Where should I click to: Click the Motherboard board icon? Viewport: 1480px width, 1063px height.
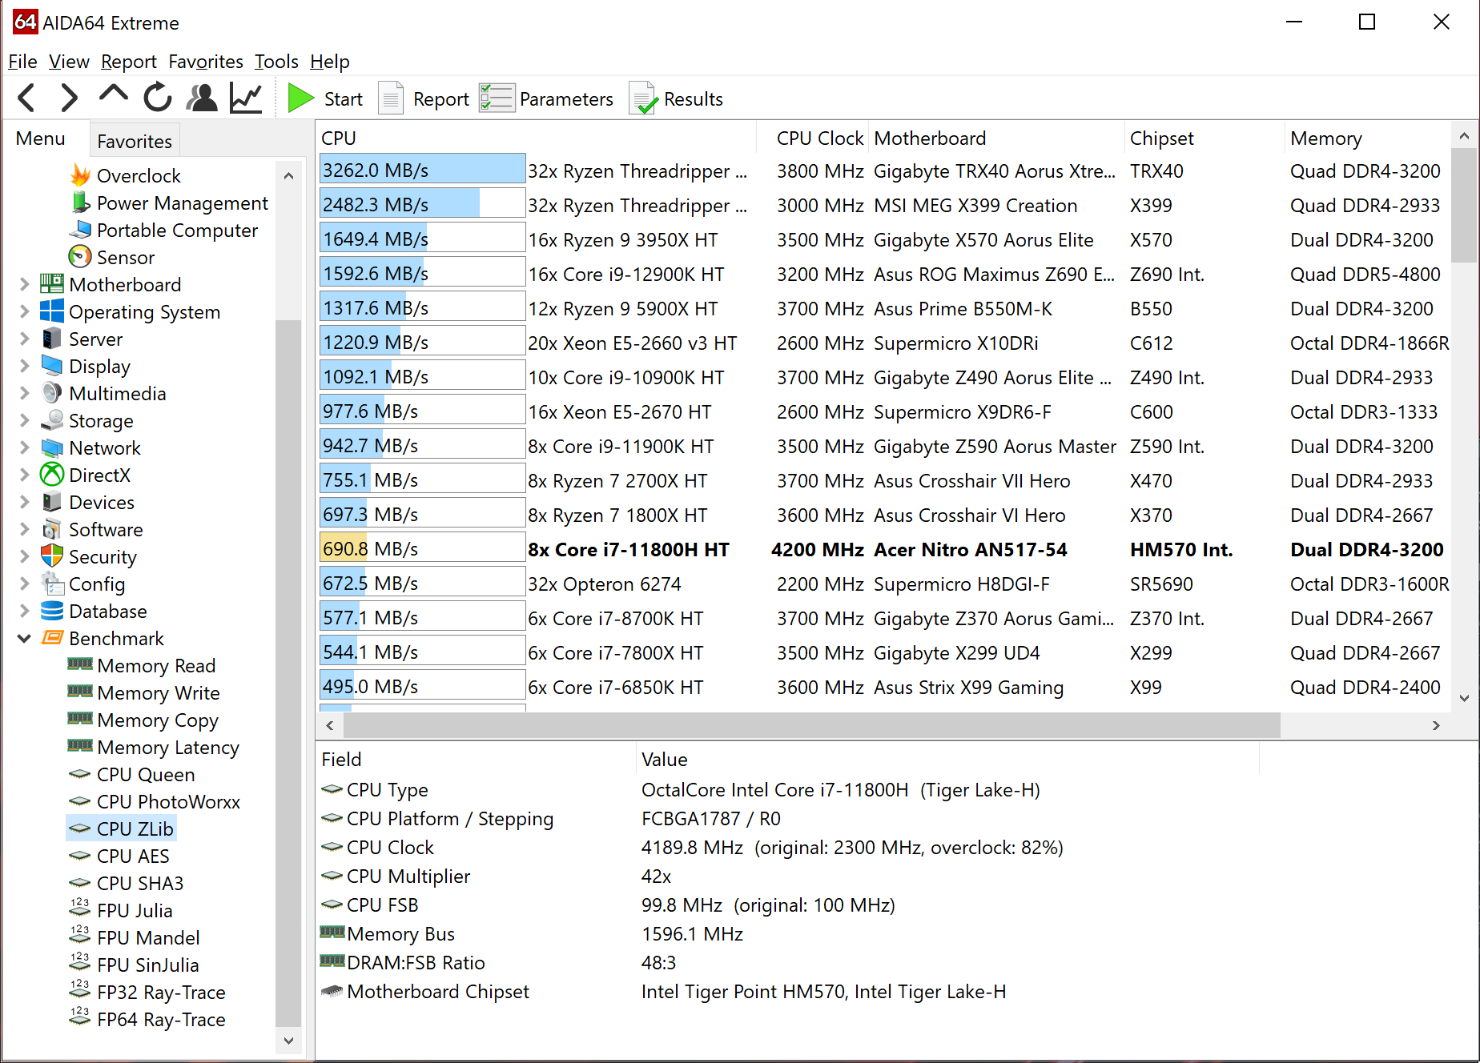click(52, 283)
